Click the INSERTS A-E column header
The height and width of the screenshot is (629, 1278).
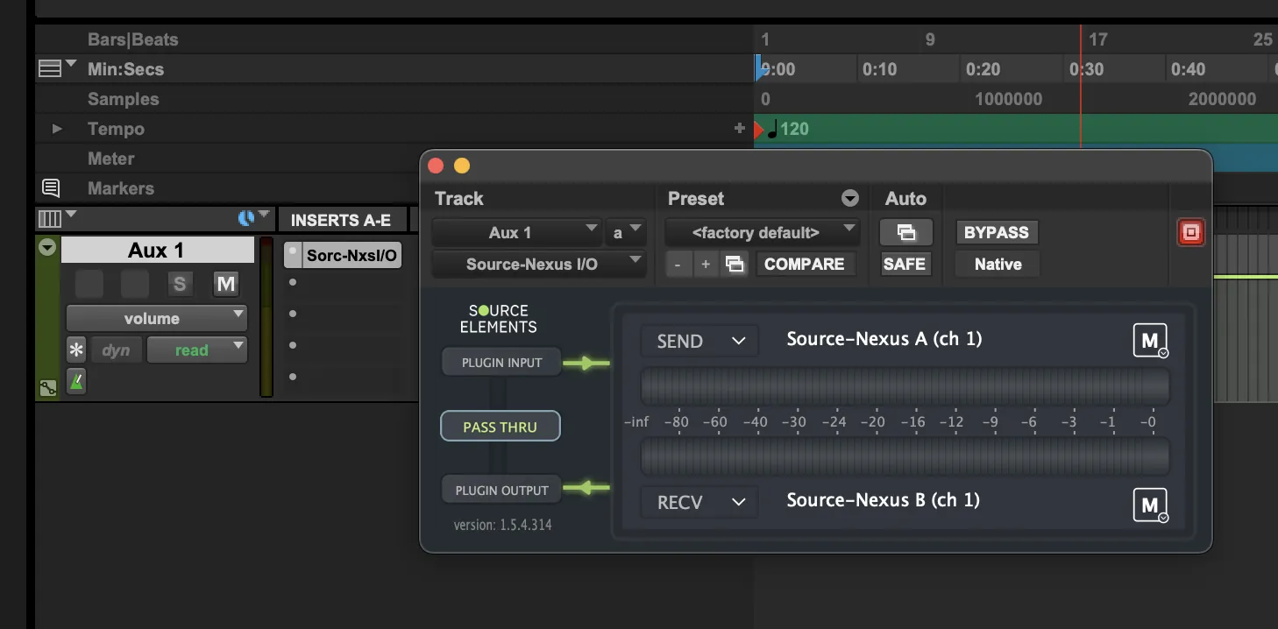click(x=341, y=220)
